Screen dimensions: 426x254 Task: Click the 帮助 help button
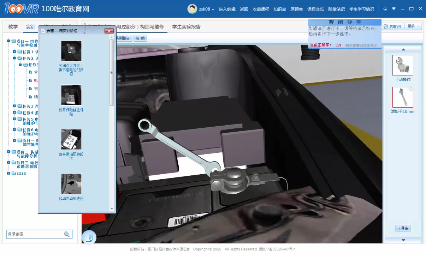pyautogui.click(x=140, y=38)
